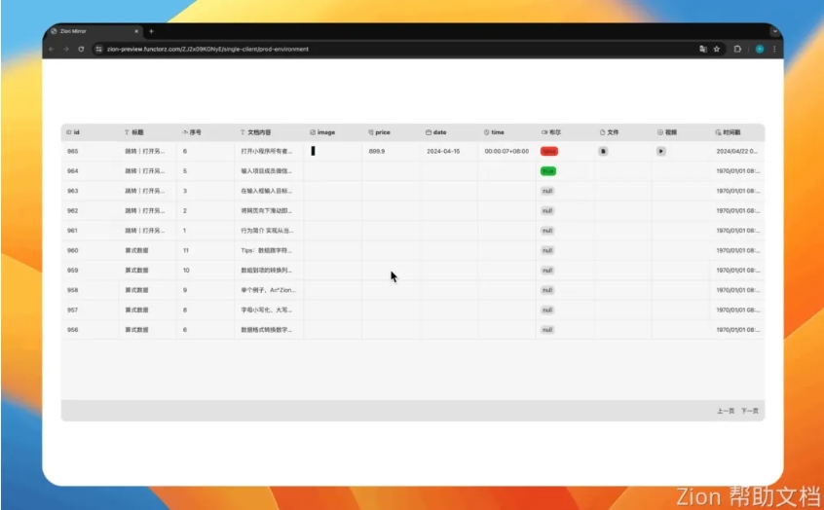Toggle the red false badge in row 965
The width and height of the screenshot is (824, 510).
click(549, 152)
